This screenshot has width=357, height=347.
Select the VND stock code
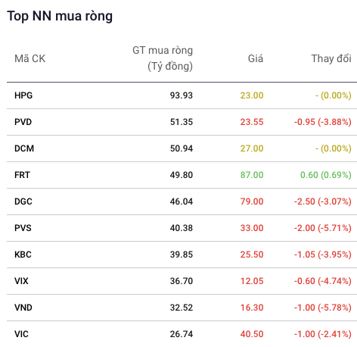coord(23,308)
